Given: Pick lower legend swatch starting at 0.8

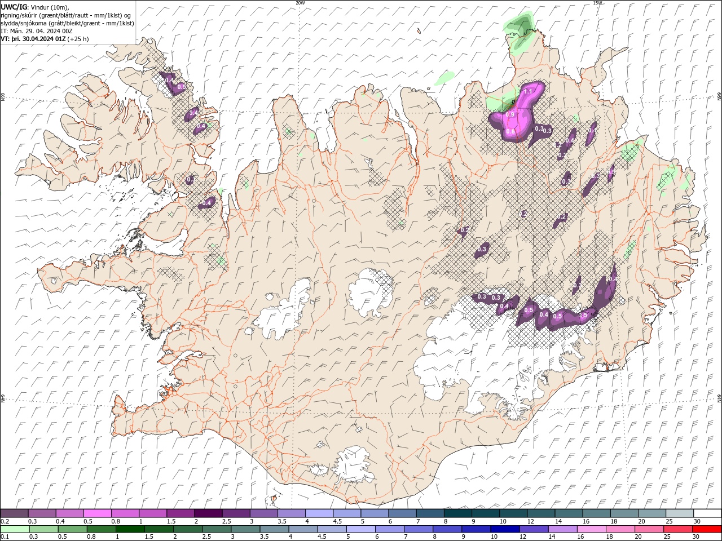Looking at the screenshot, I should (101, 529).
